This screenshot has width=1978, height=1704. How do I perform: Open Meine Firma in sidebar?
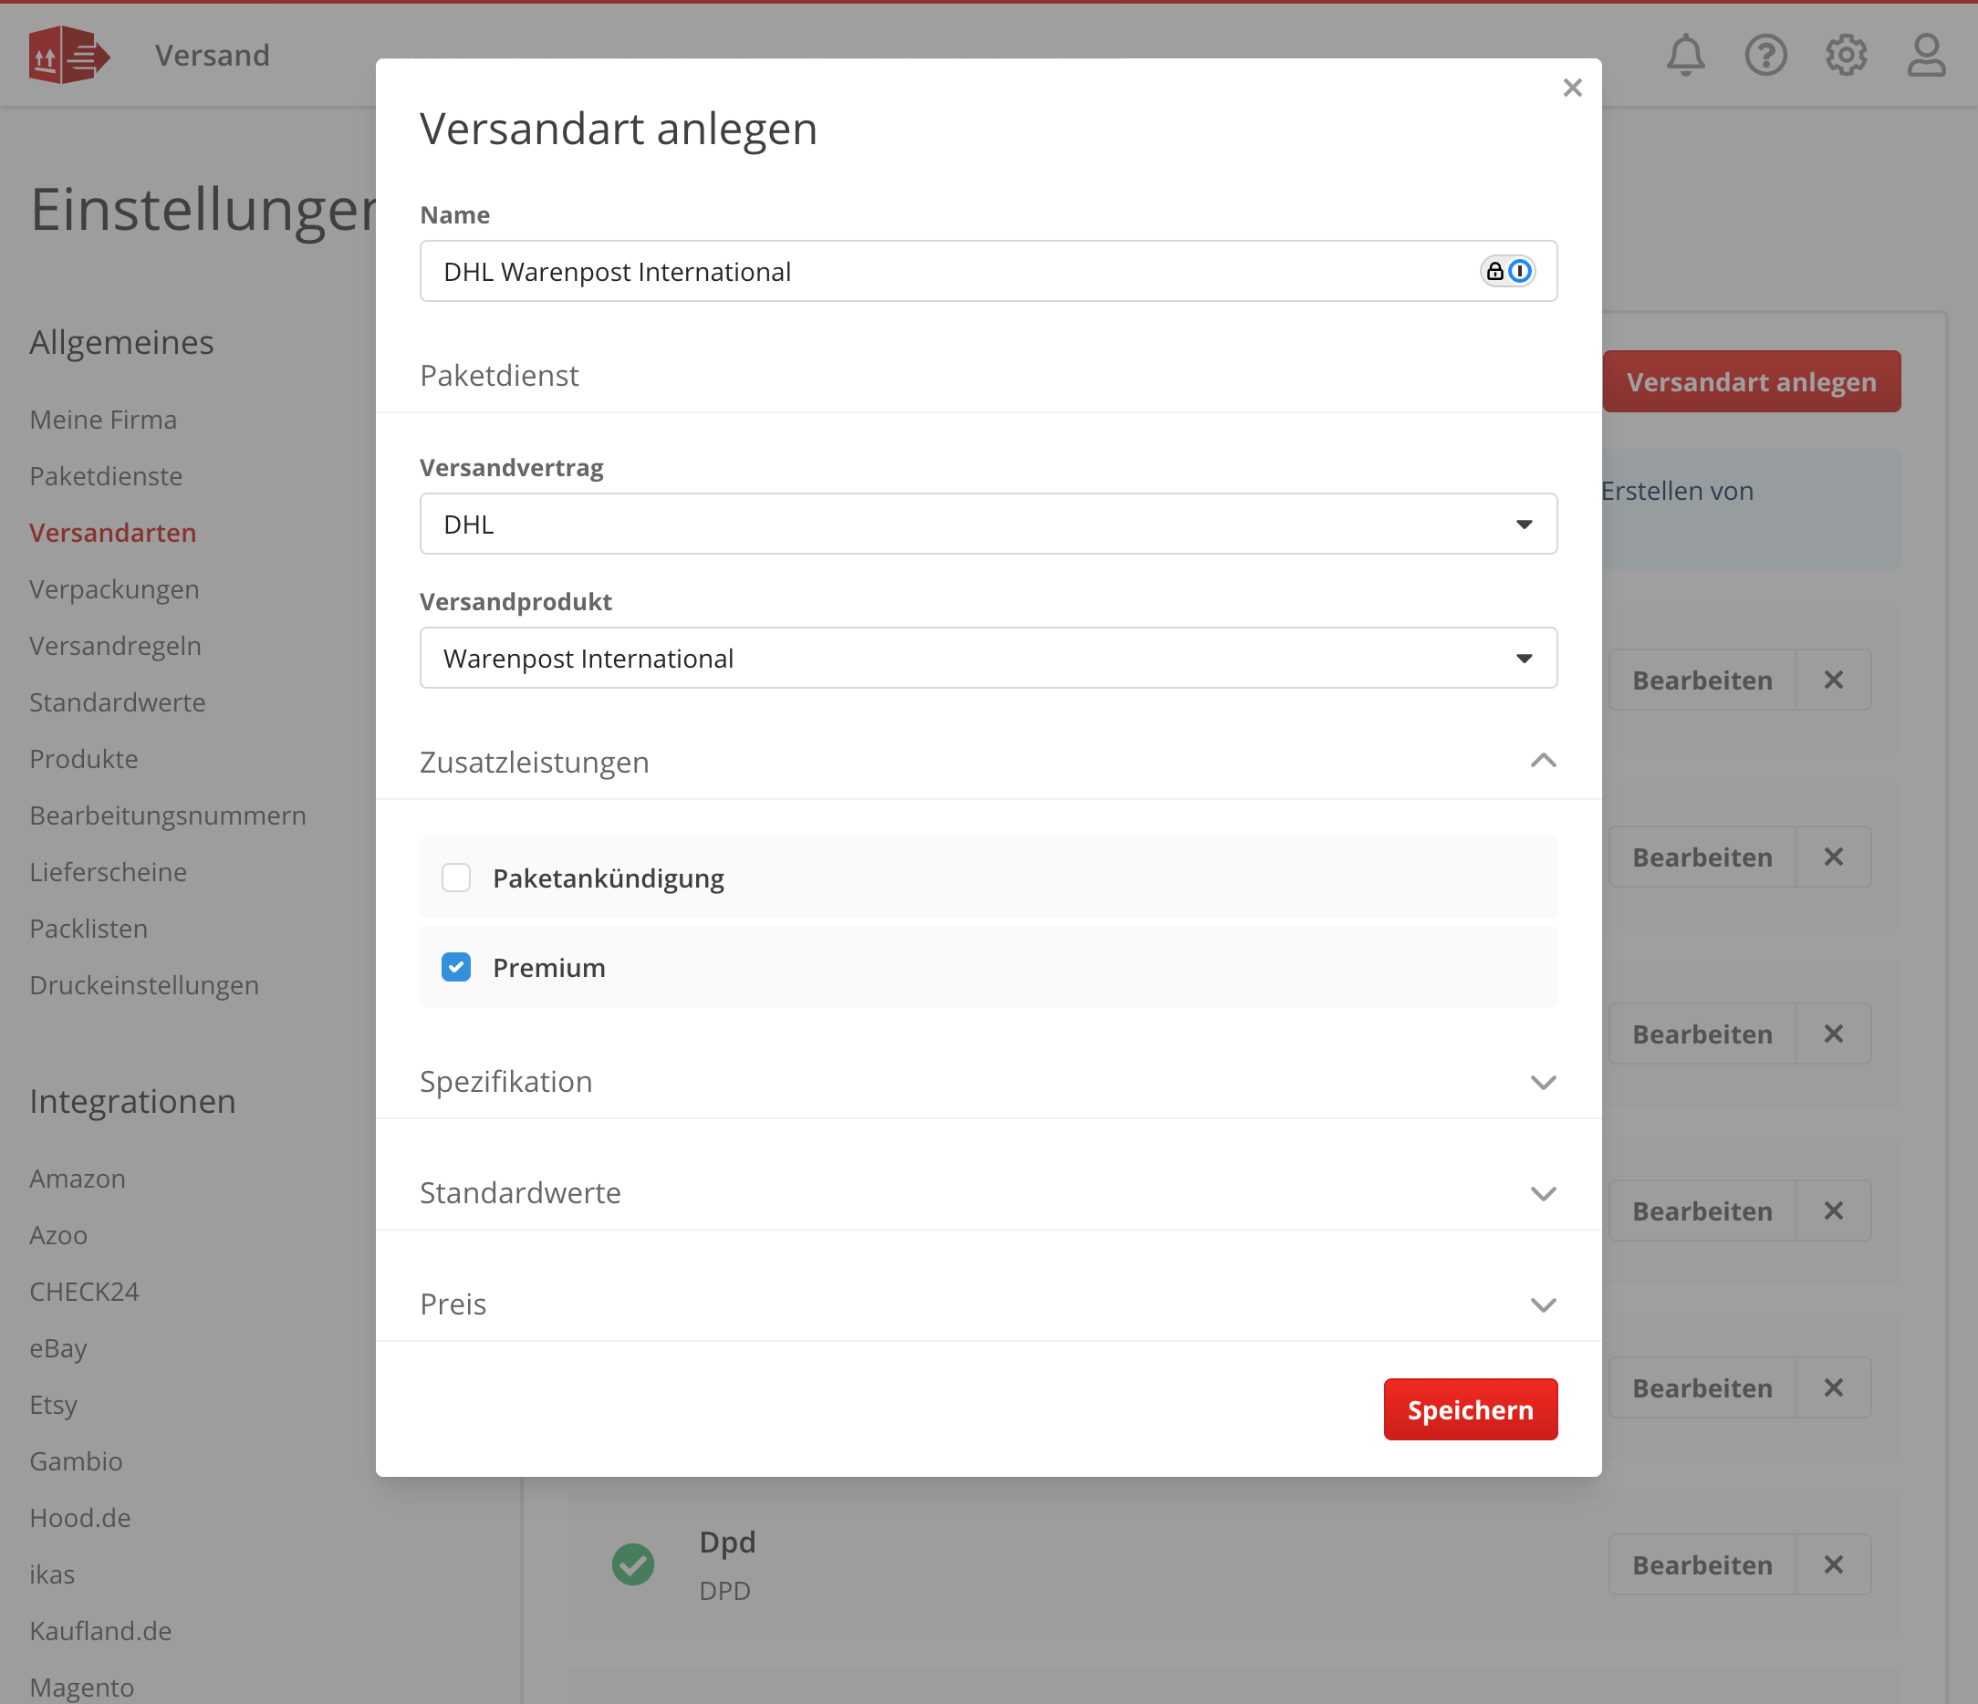[103, 419]
